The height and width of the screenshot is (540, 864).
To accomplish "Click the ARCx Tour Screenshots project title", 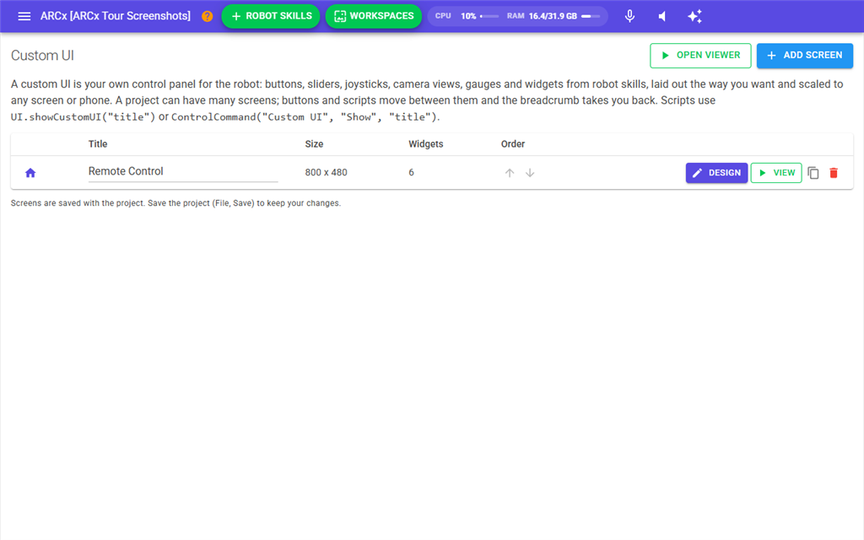I will click(x=115, y=16).
